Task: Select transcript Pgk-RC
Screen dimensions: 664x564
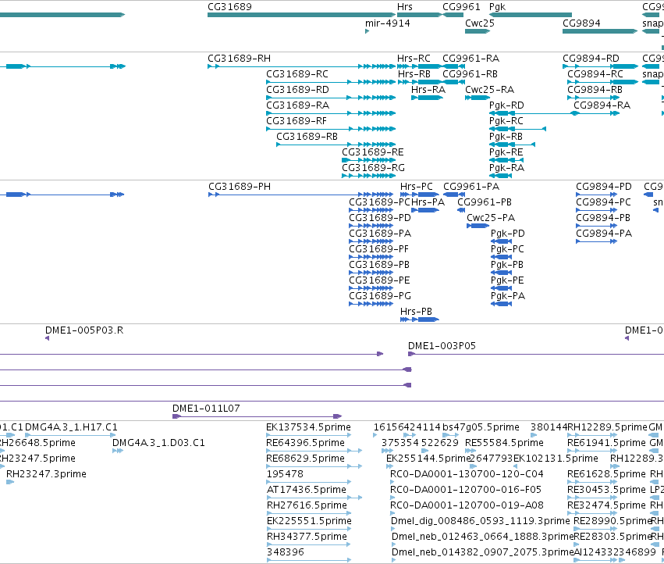Action: pyautogui.click(x=506, y=121)
